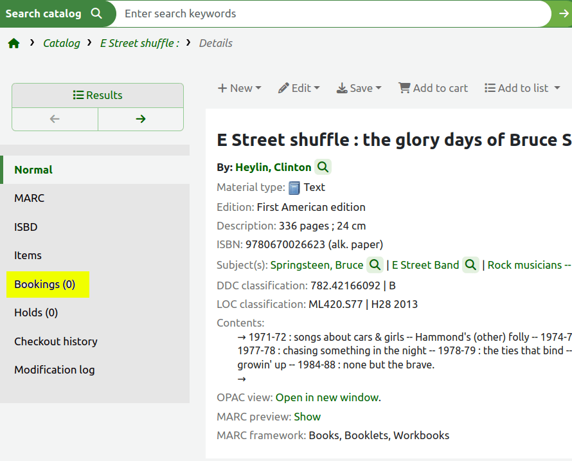This screenshot has width=572, height=461.
Task: Open the Save dropdown menu
Action: tap(359, 88)
